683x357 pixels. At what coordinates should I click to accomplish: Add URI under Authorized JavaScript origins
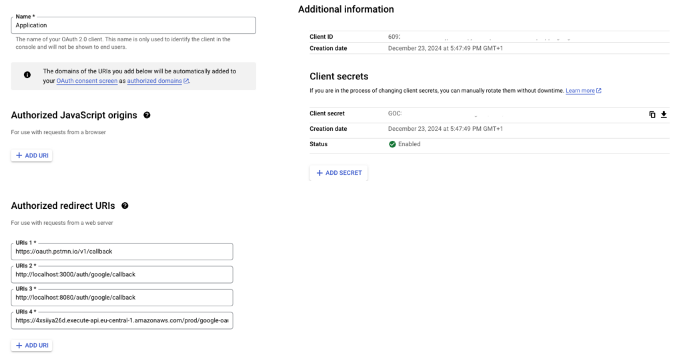[31, 155]
